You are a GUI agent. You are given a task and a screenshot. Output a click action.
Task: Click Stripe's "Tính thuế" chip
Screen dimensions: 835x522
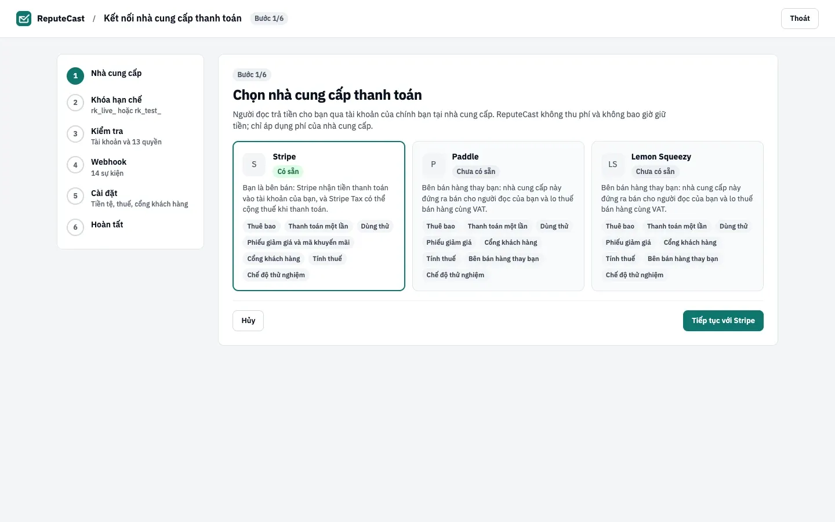(327, 259)
